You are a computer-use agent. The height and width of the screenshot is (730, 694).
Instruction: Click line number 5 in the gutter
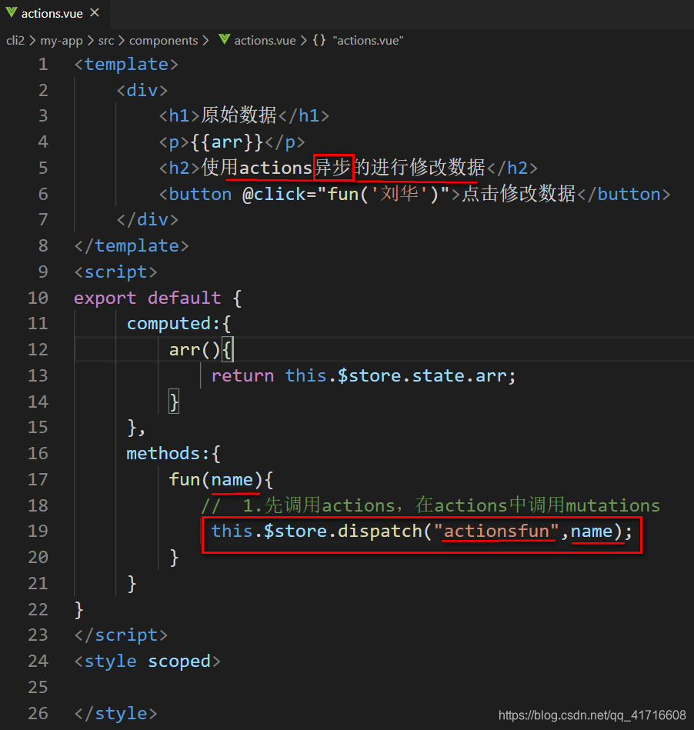42,168
